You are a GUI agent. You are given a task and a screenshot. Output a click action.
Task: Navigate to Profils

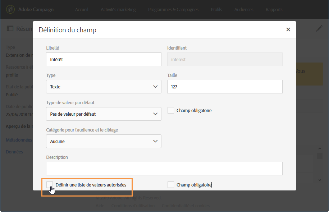(x=216, y=10)
